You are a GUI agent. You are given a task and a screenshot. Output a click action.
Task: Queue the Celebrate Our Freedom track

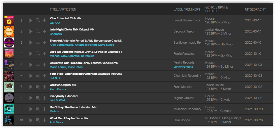point(38,65)
